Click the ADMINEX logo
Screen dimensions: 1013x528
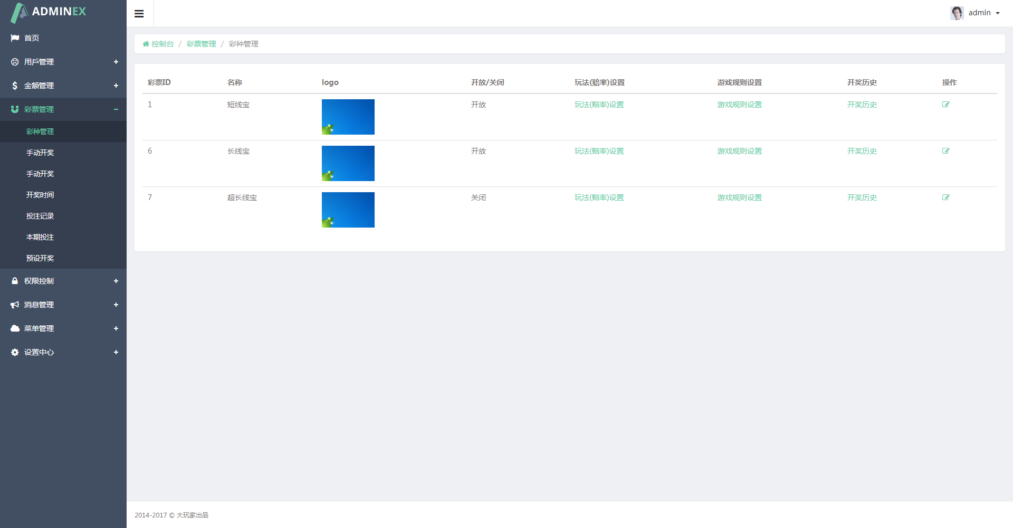coord(49,12)
